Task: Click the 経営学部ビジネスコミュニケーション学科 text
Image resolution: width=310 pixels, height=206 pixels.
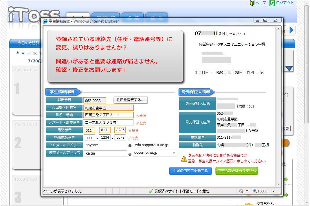Action: pyautogui.click(x=232, y=44)
